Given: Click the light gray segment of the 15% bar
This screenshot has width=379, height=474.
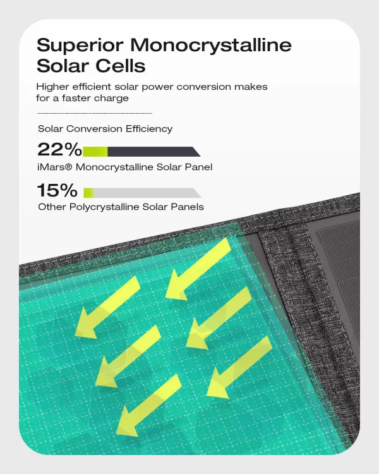Looking at the screenshot, I should coord(145,193).
